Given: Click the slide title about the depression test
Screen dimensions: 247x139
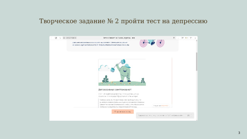Looking at the screenshot, I should (x=123, y=21).
